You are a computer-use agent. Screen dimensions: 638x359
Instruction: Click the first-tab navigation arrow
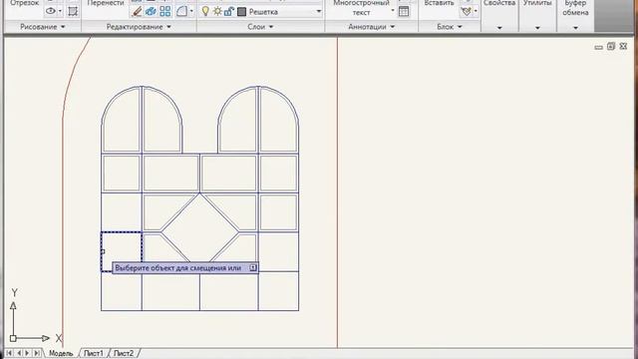9,353
